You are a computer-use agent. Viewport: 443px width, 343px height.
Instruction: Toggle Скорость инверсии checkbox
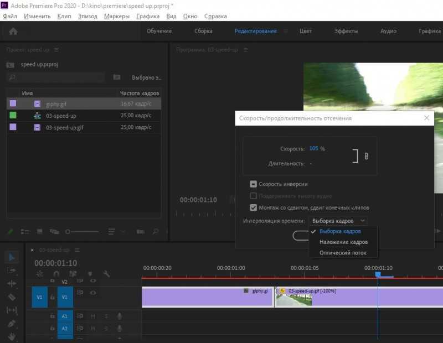click(253, 184)
